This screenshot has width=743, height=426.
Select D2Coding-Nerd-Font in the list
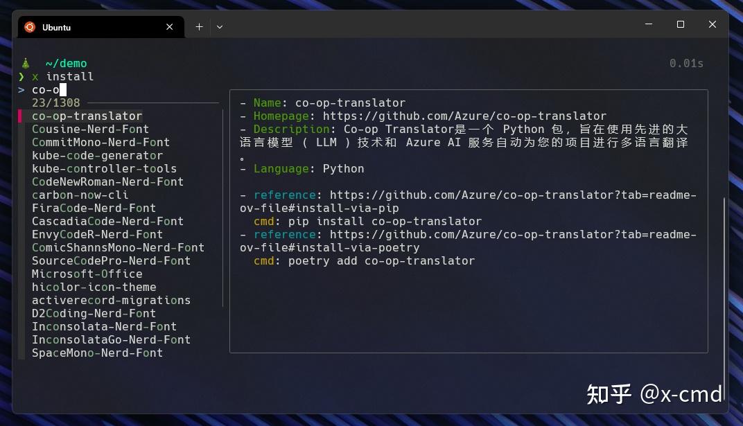[x=94, y=313]
